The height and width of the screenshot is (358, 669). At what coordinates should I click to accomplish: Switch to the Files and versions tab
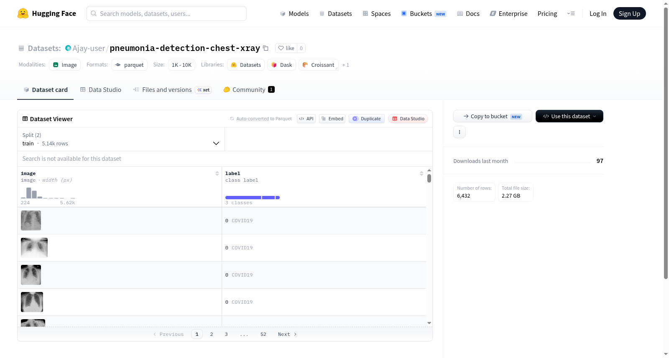click(172, 90)
